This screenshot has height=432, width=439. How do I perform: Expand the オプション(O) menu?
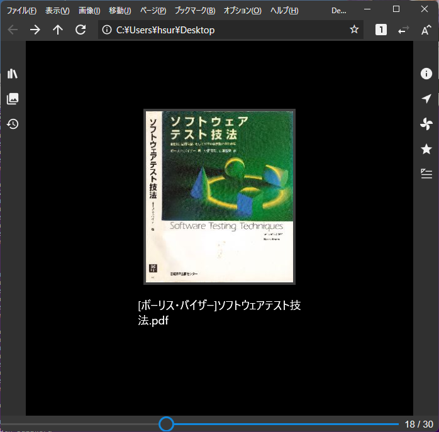click(x=242, y=11)
